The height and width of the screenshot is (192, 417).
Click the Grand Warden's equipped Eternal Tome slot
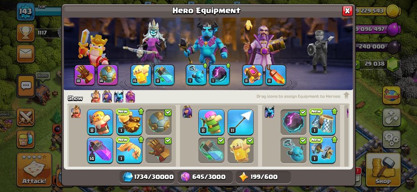pyautogui.click(x=252, y=75)
